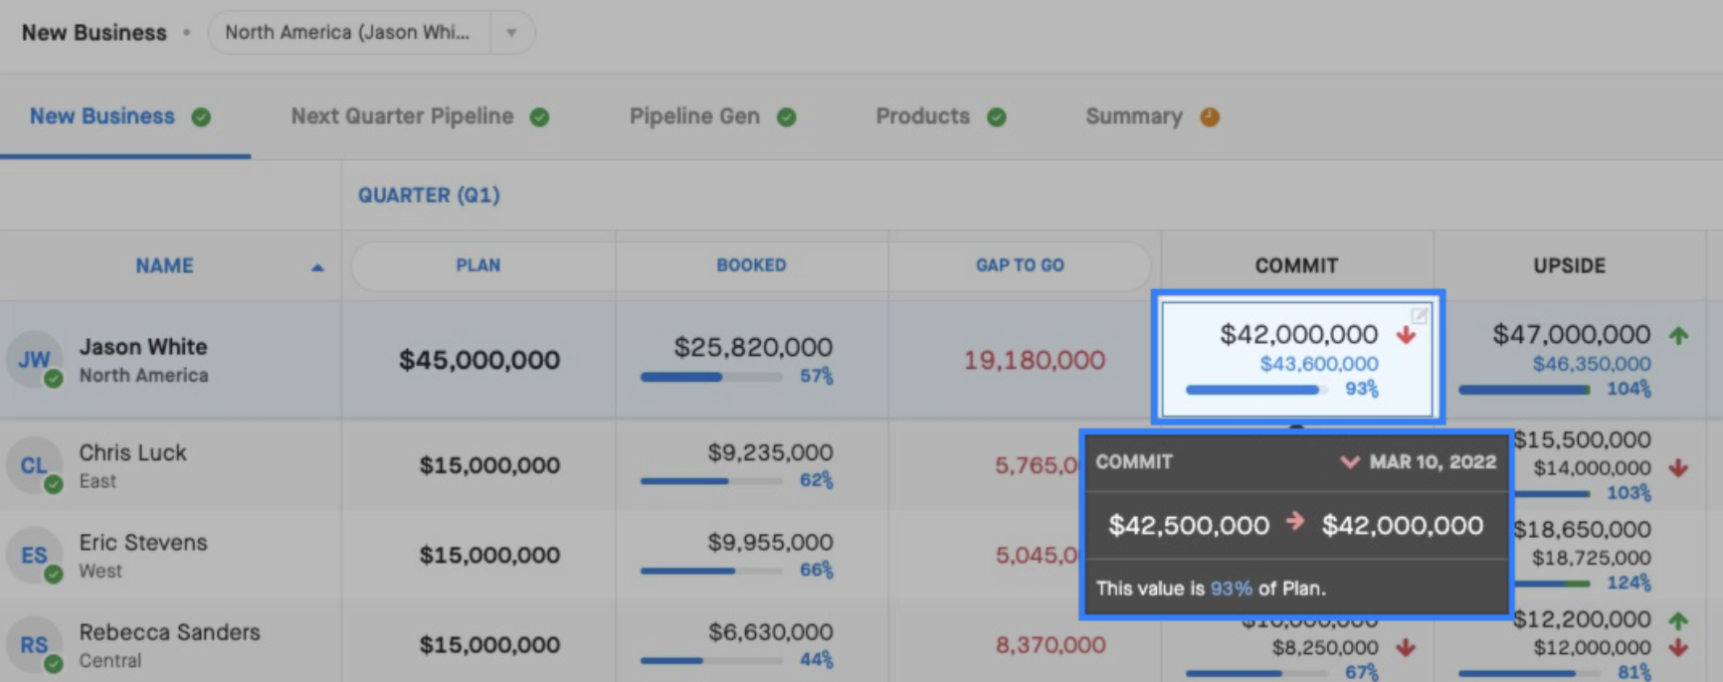
Task: Click the GAP TO GO column header
Action: (x=1020, y=265)
